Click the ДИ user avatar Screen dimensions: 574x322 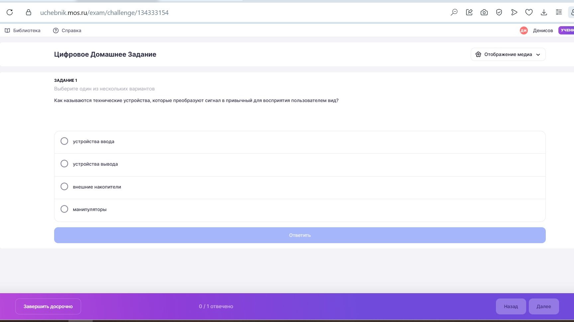click(x=524, y=30)
